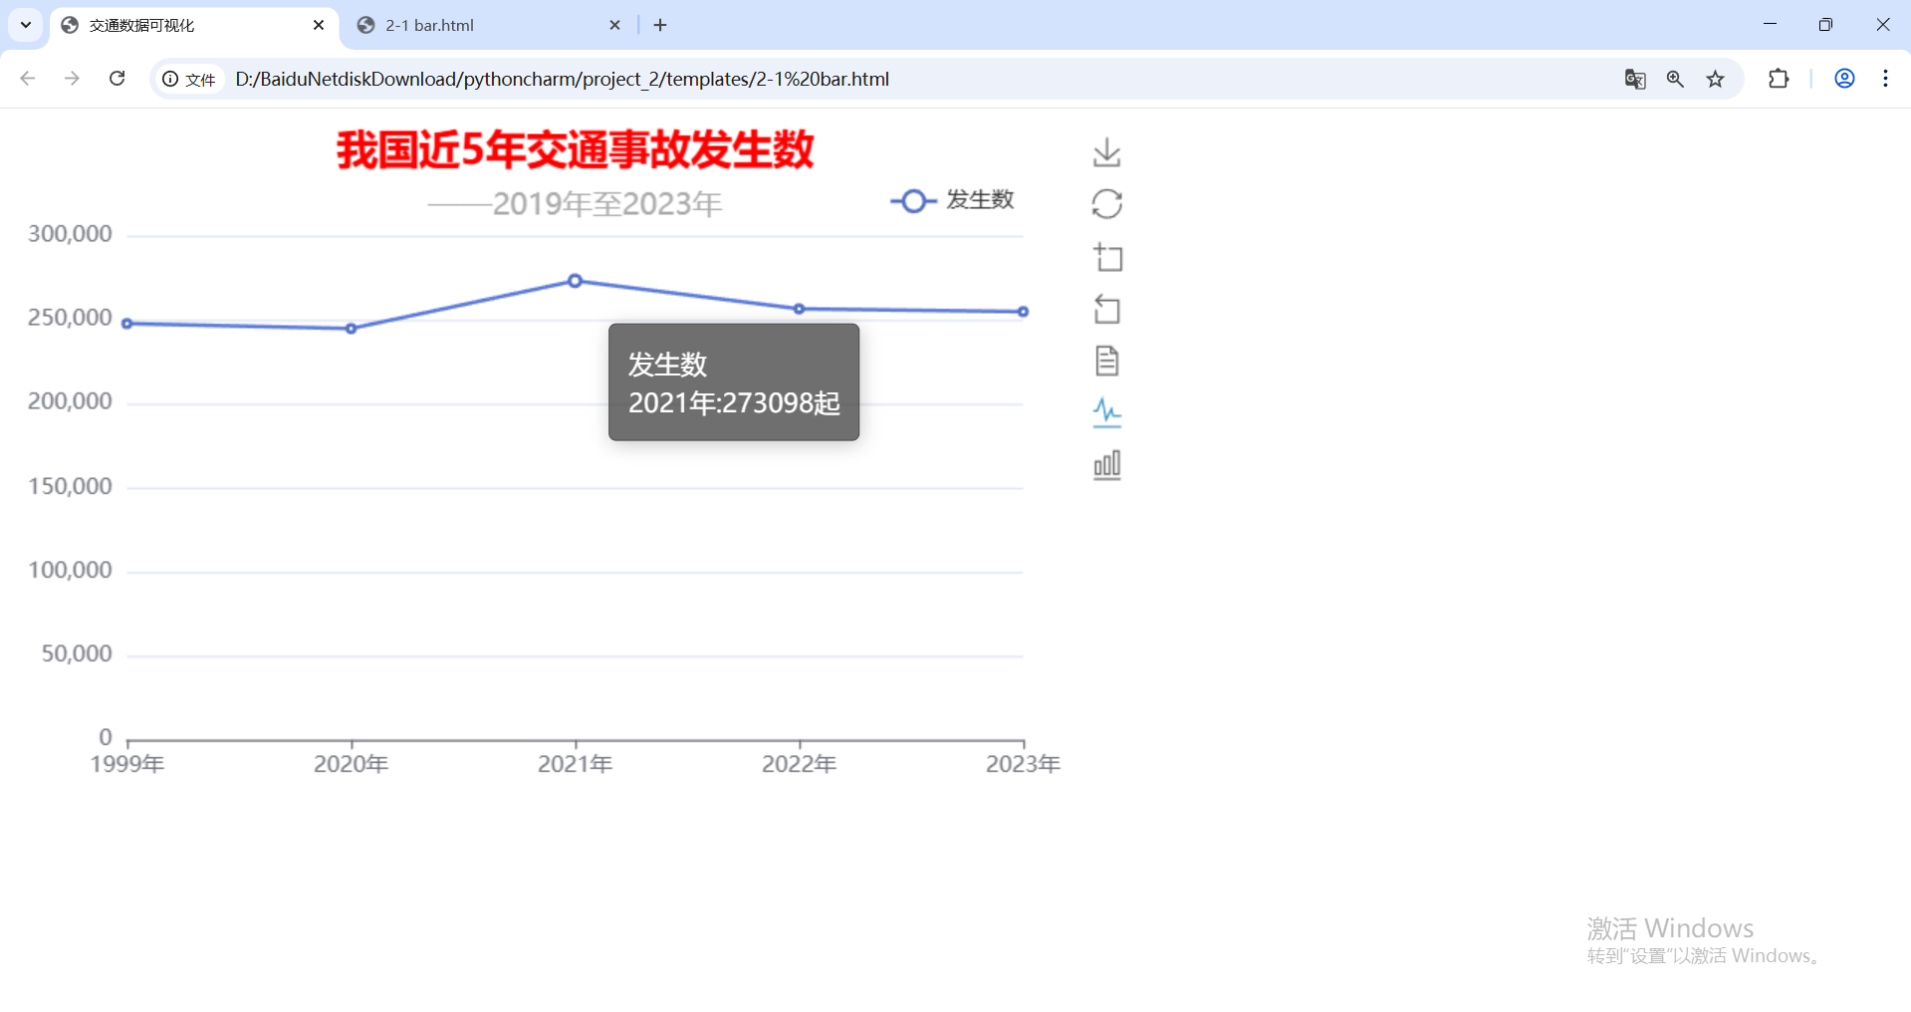Switch to the 2-1 bar.html tab
This screenshot has height=1012, width=1911.
(x=488, y=25)
